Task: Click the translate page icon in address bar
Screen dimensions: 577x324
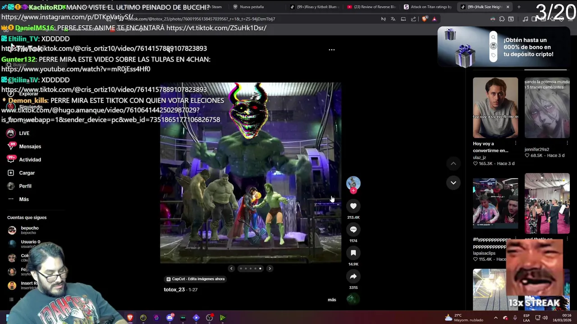Action: [393, 19]
